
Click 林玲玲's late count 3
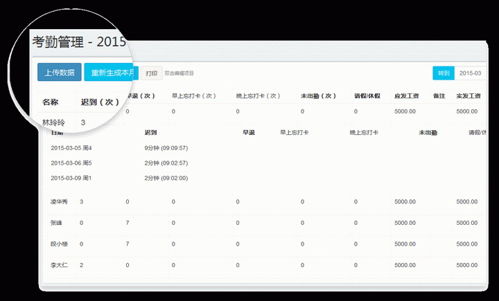(83, 122)
